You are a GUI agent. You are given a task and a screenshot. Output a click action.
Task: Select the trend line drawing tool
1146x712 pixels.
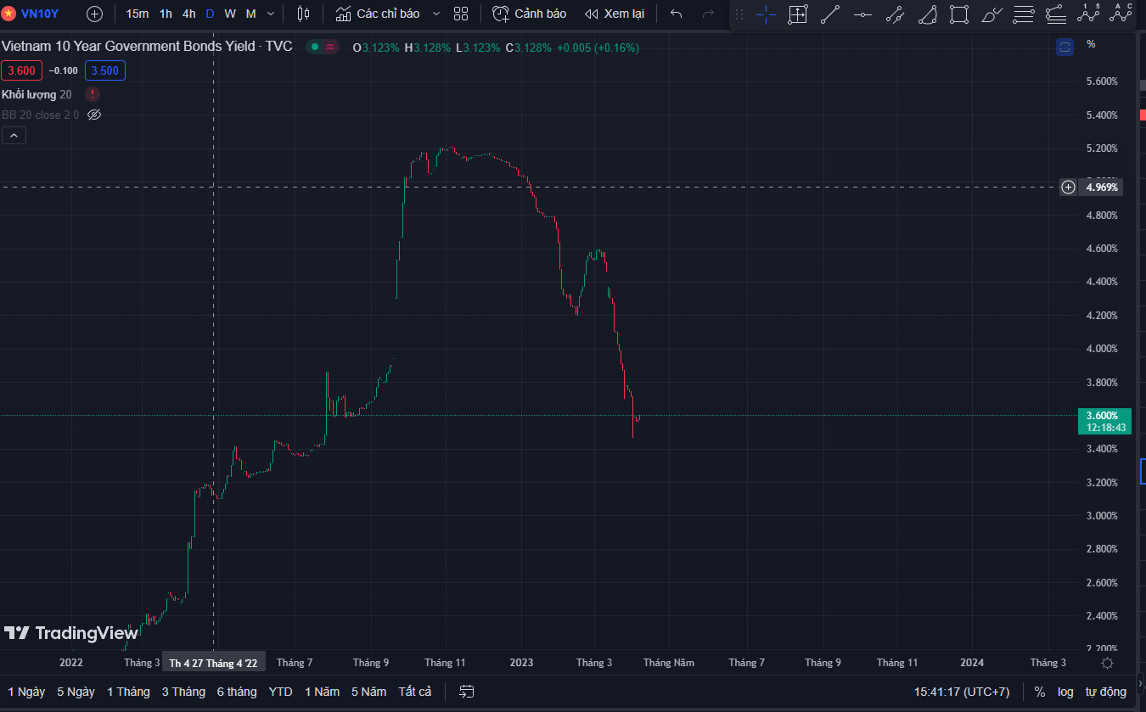click(x=830, y=14)
